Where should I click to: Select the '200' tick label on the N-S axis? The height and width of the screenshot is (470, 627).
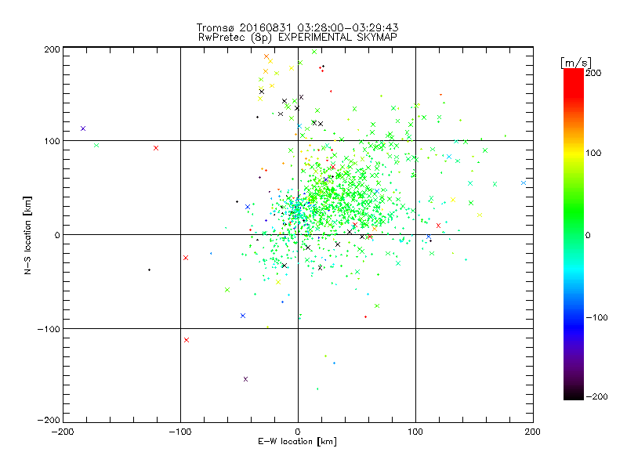[52, 49]
